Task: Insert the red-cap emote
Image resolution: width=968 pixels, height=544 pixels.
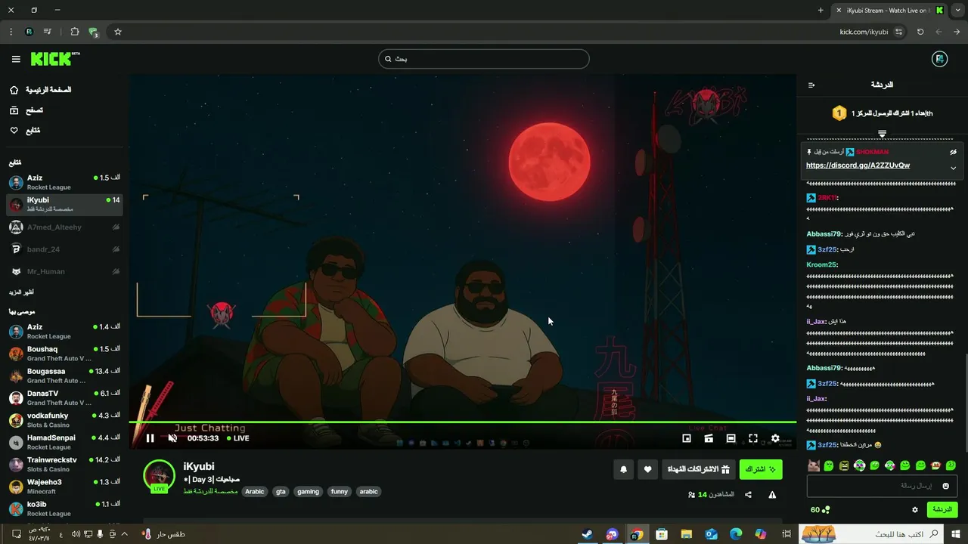Action: [x=935, y=465]
